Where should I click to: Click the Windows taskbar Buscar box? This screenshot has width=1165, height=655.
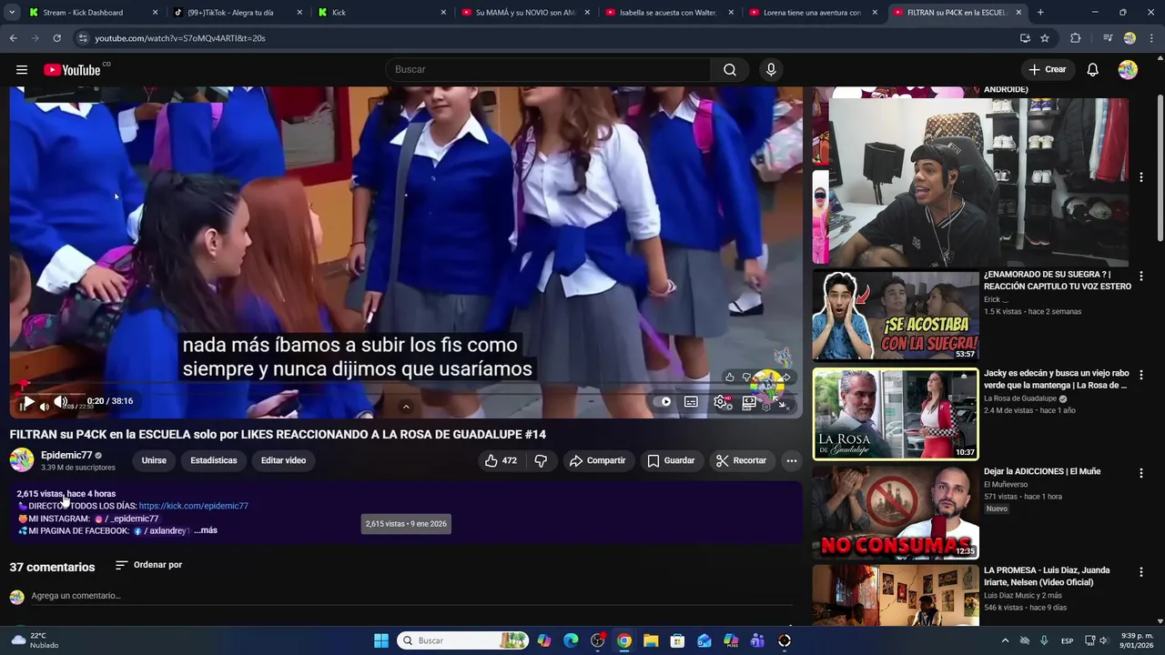tap(463, 640)
